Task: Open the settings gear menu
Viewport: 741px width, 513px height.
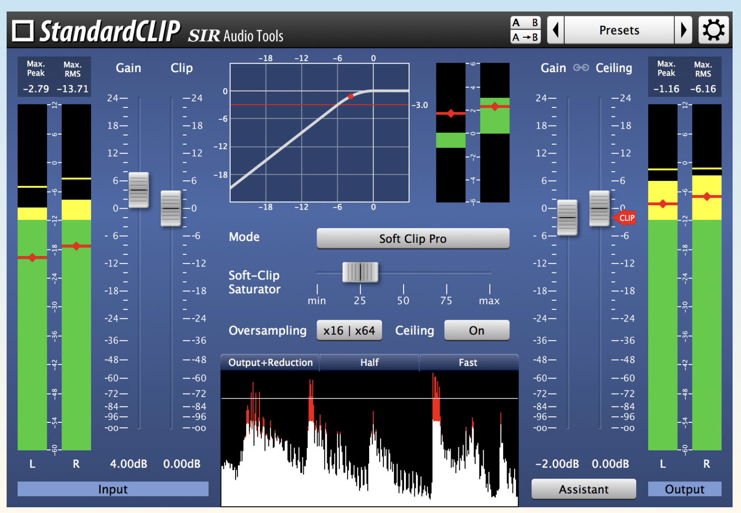Action: pos(713,30)
